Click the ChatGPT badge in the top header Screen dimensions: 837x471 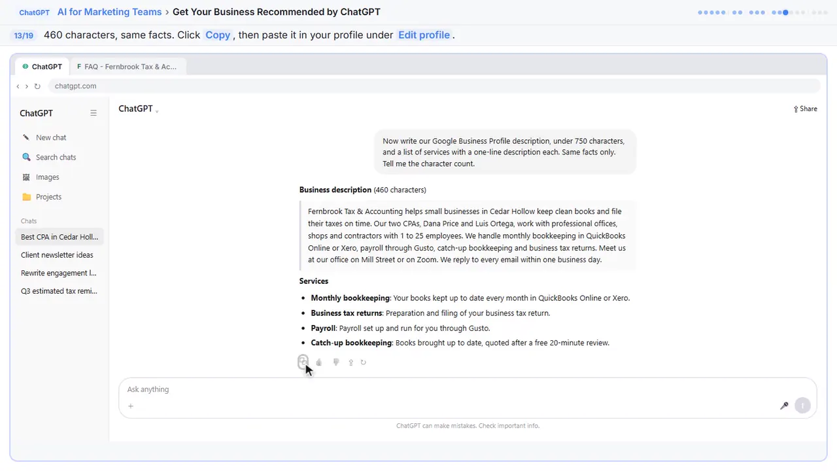35,12
